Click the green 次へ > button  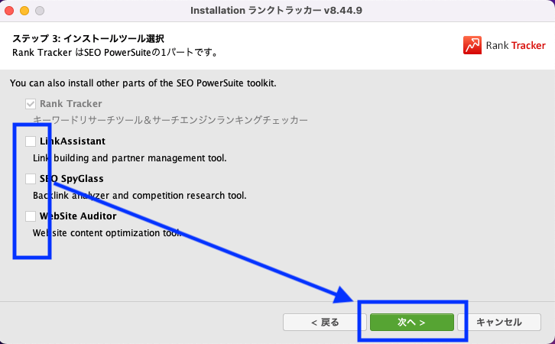[x=412, y=322]
